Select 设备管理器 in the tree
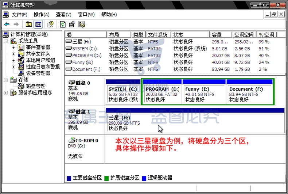Screen dimensions: 288x194 38,73
